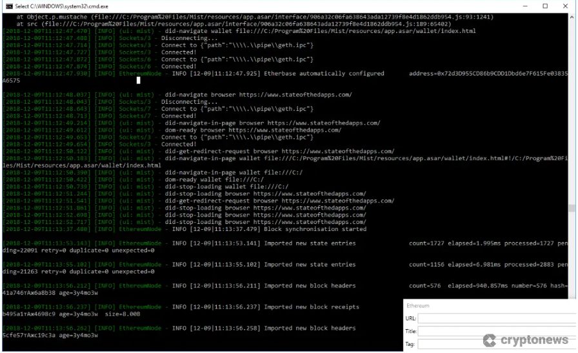Click the 'Etherbase automatically configured' text
Viewport: 578px width, 353px height.
pos(324,74)
